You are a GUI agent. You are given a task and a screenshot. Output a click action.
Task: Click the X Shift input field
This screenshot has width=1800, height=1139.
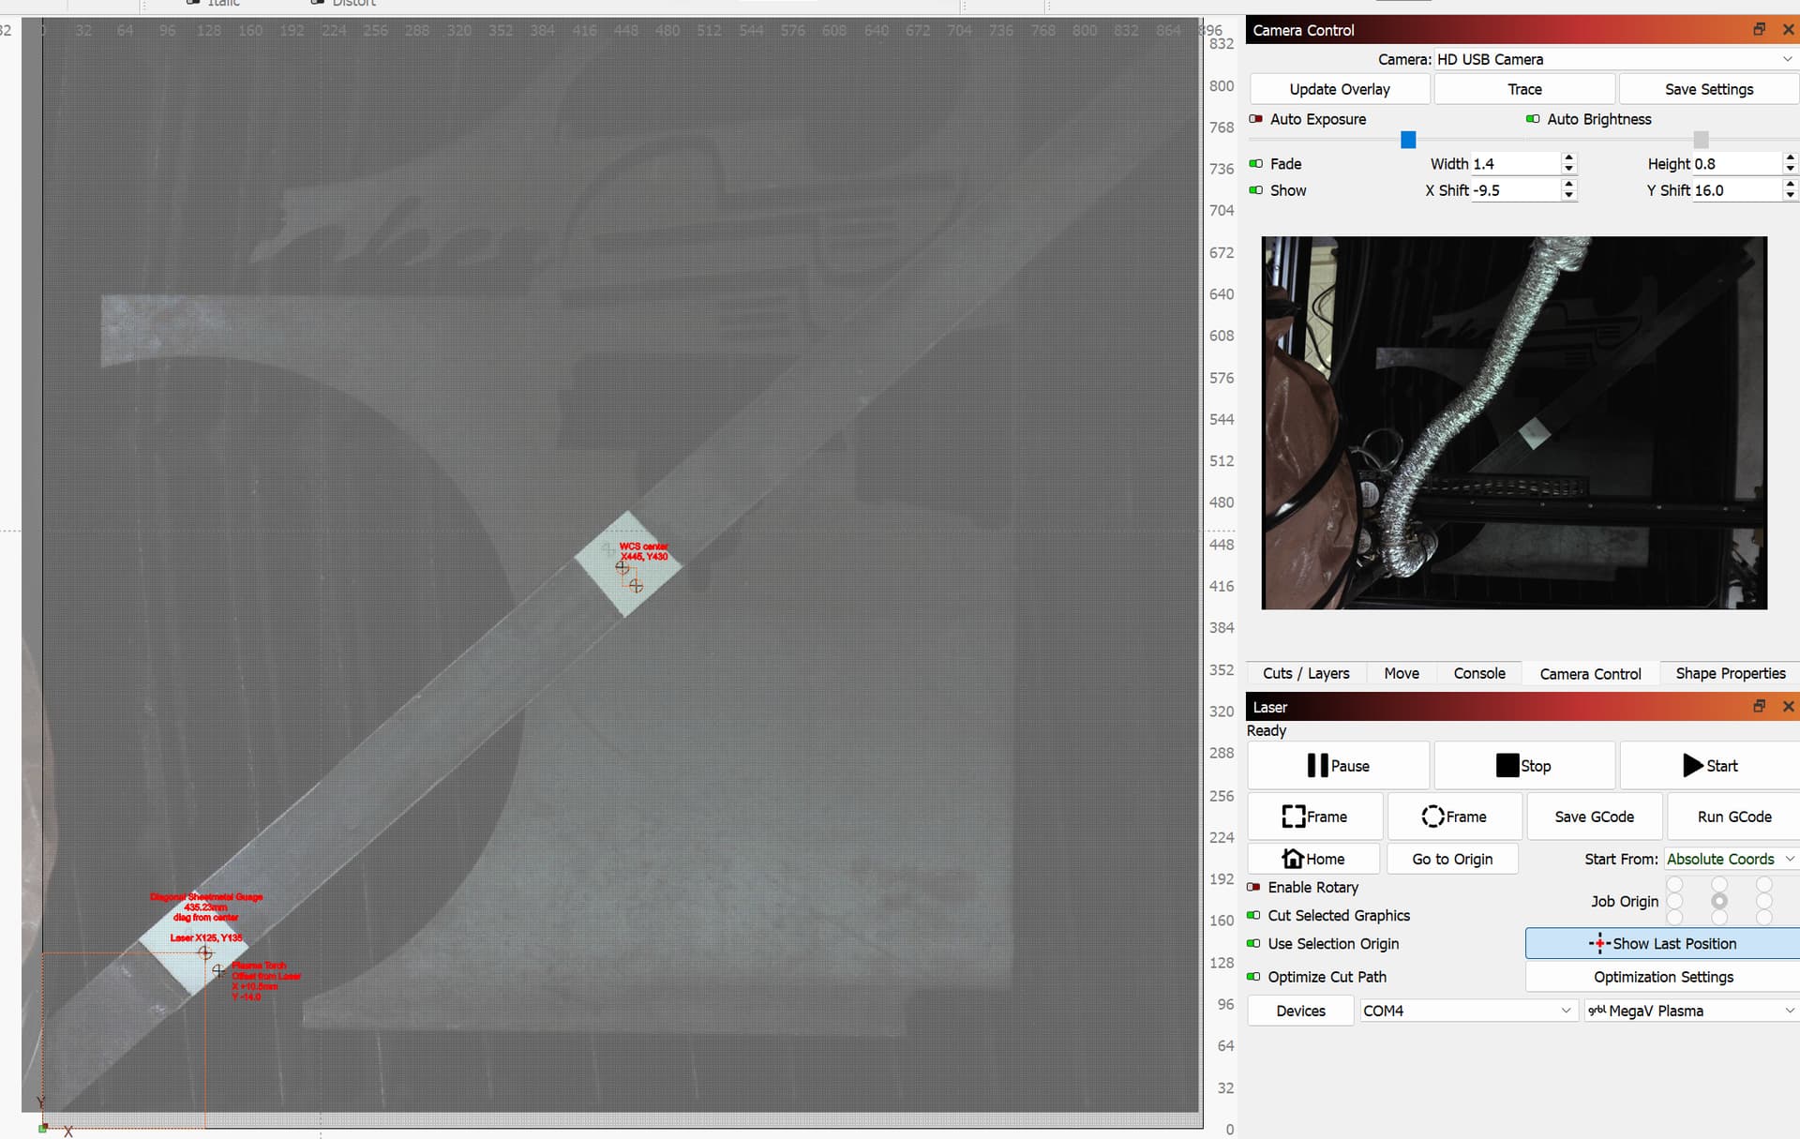pyautogui.click(x=1516, y=190)
